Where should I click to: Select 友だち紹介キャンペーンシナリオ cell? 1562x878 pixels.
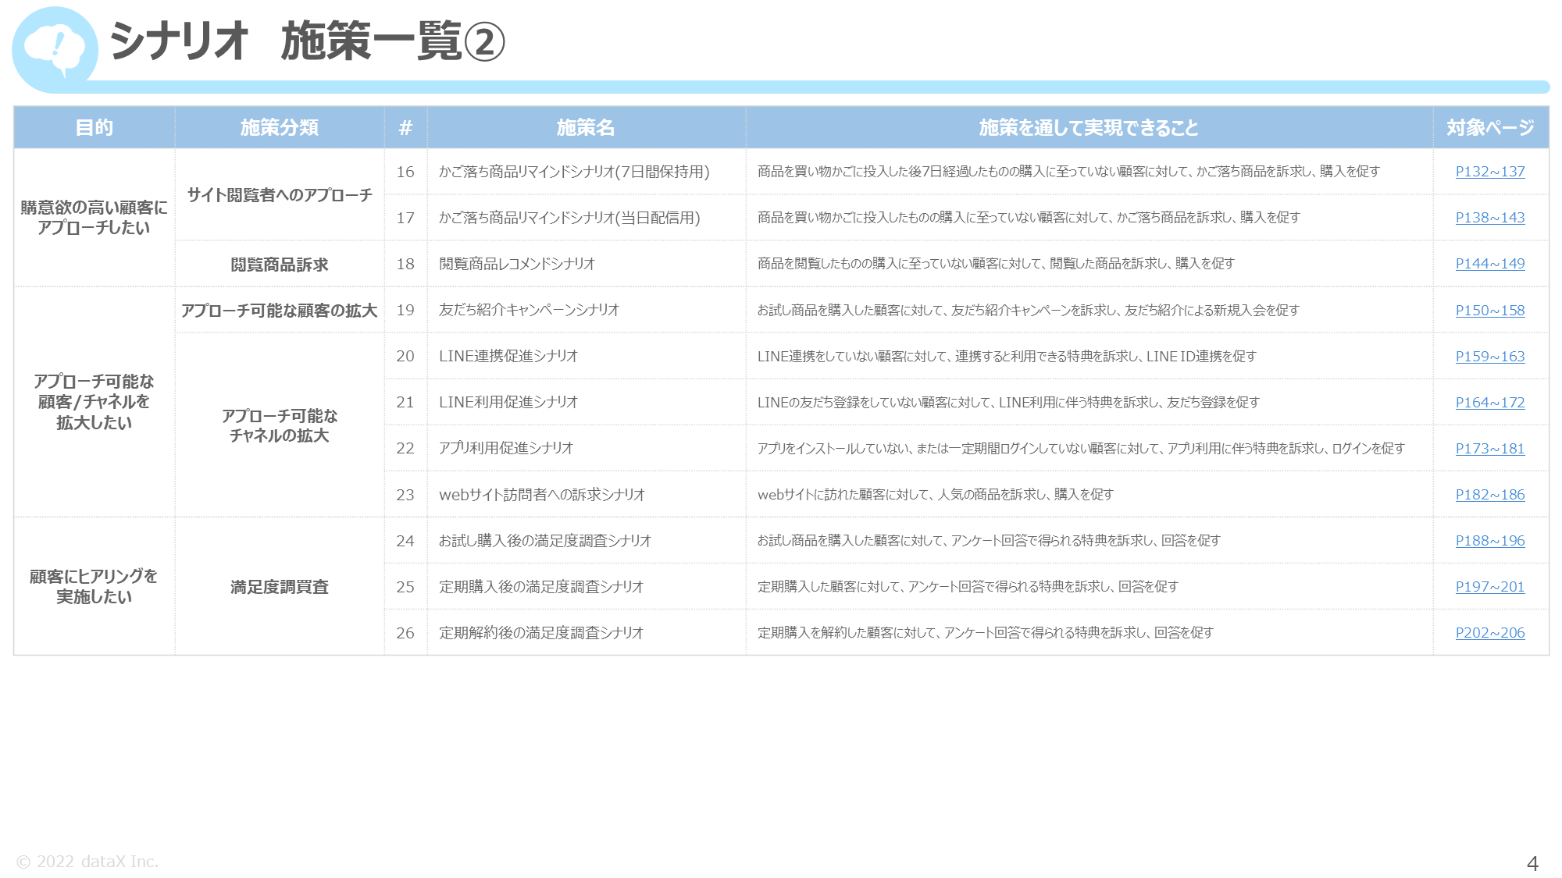(586, 310)
